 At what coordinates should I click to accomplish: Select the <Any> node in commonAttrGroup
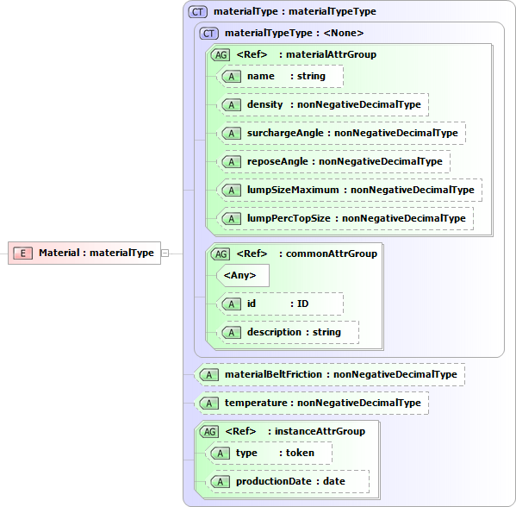coord(243,275)
